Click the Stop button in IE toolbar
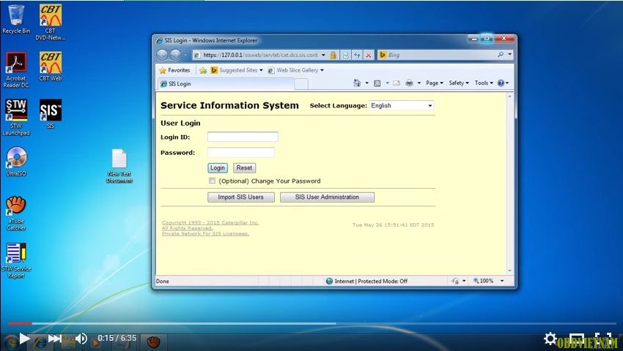The image size is (623, 351). [368, 55]
